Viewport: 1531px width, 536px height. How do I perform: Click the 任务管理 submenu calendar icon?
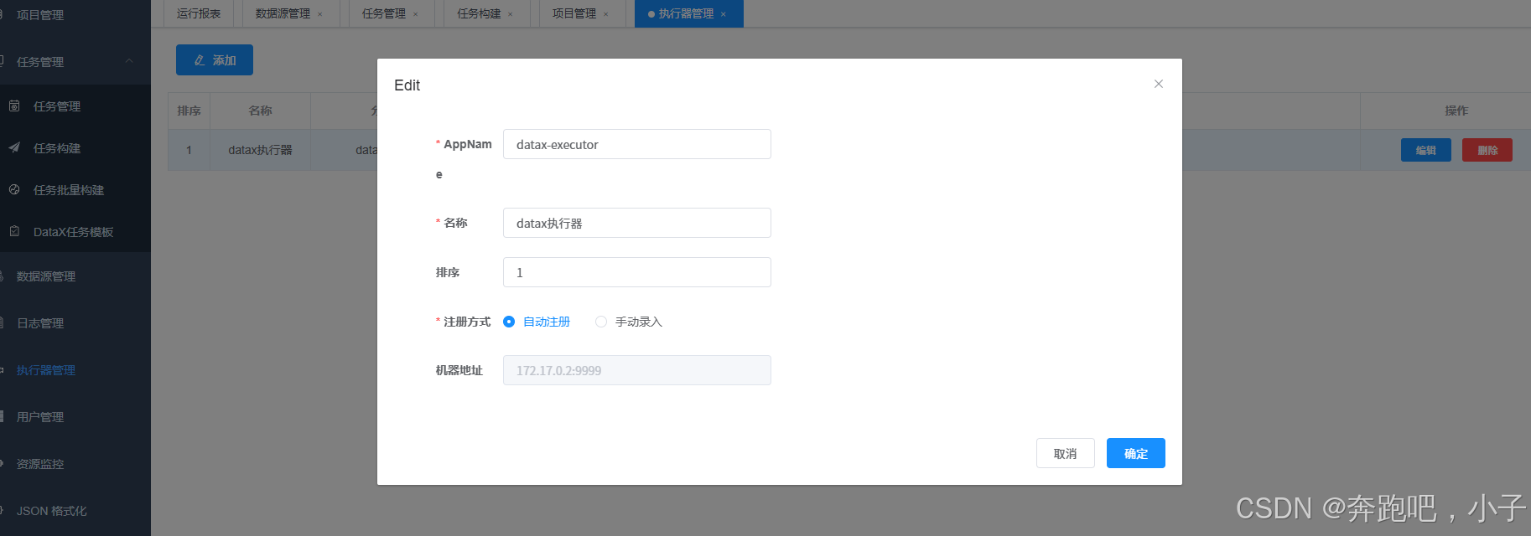click(x=14, y=106)
